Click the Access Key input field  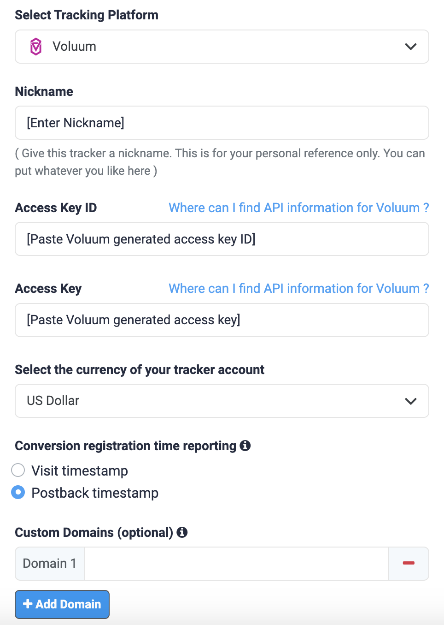(222, 320)
